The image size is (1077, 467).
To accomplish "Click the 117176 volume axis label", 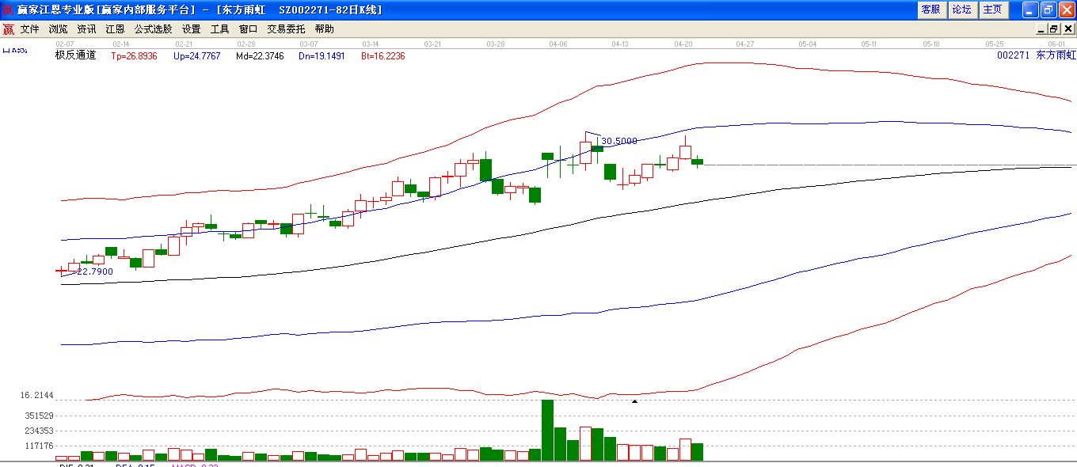I will coord(39,446).
